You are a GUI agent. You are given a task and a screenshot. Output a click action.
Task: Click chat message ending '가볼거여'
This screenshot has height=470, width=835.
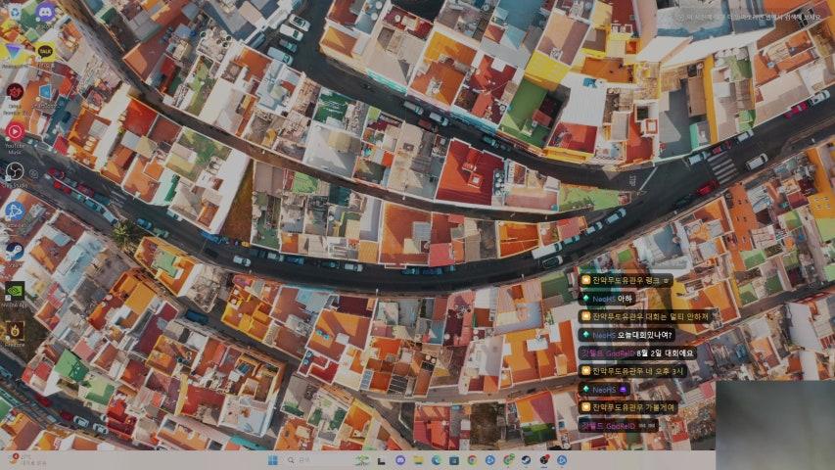(628, 407)
